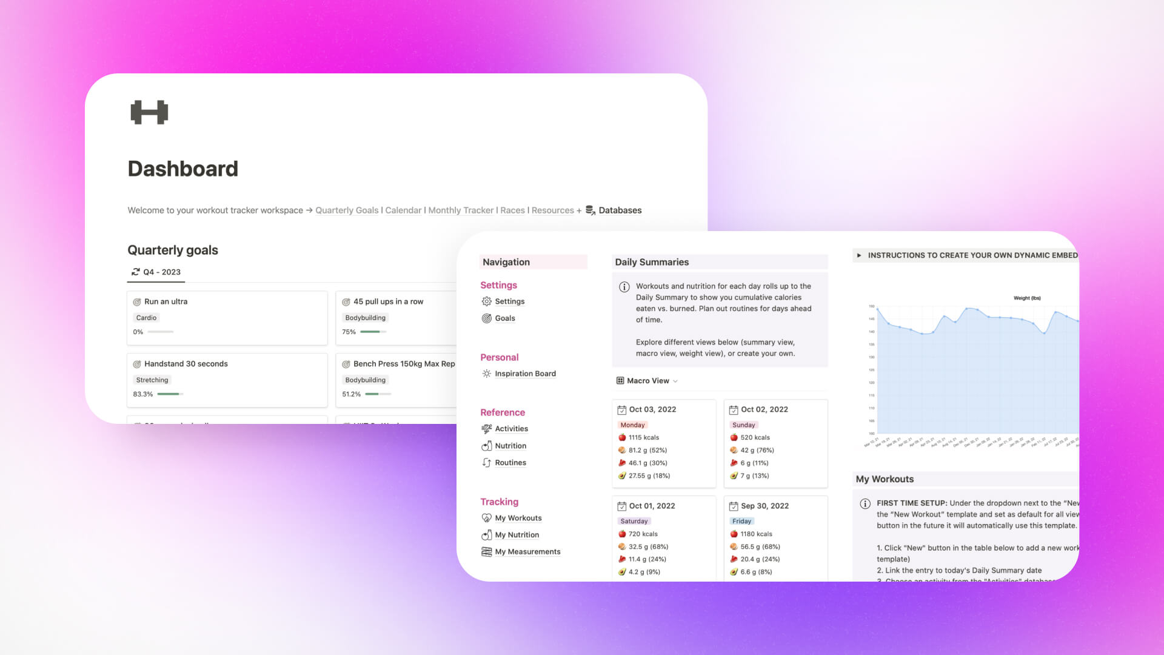Expand the Databases link in breadcrumb navigation

[x=620, y=209]
